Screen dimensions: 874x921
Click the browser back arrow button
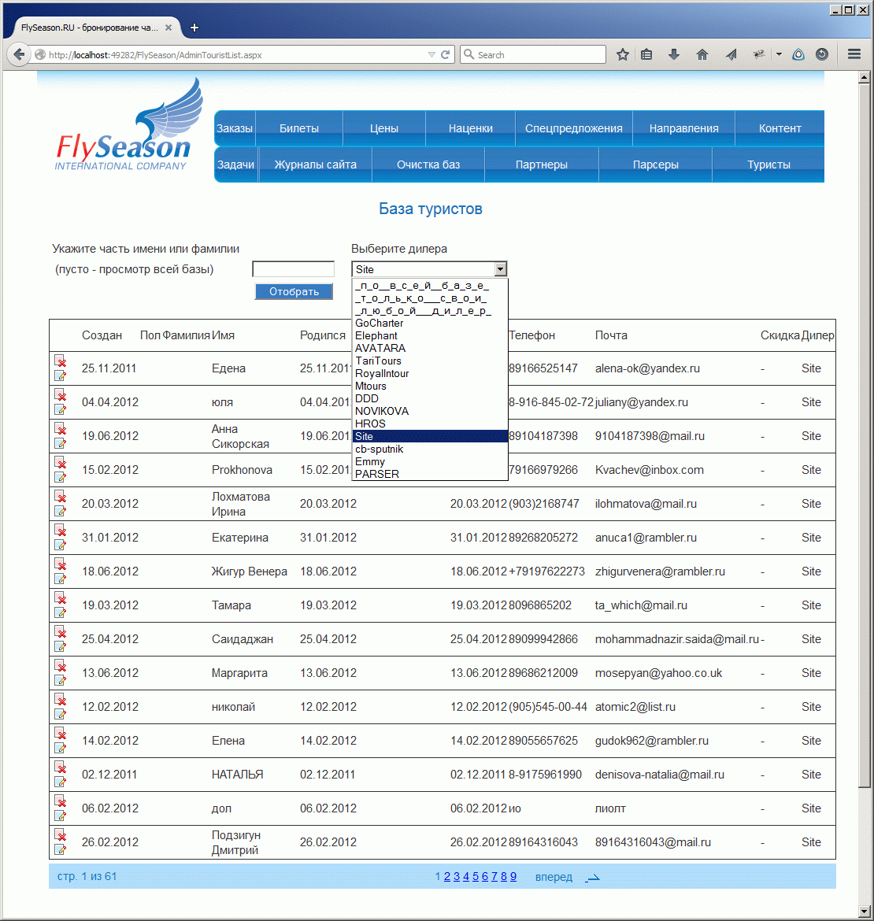(x=19, y=54)
